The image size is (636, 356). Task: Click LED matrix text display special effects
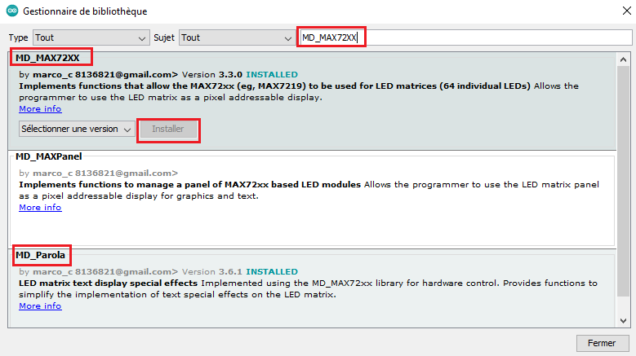tap(108, 283)
